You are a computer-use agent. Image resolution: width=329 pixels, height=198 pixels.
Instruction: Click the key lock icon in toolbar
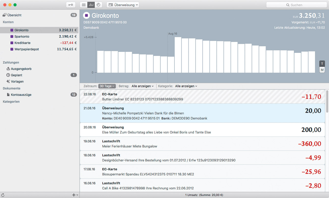pyautogui.click(x=71, y=5)
